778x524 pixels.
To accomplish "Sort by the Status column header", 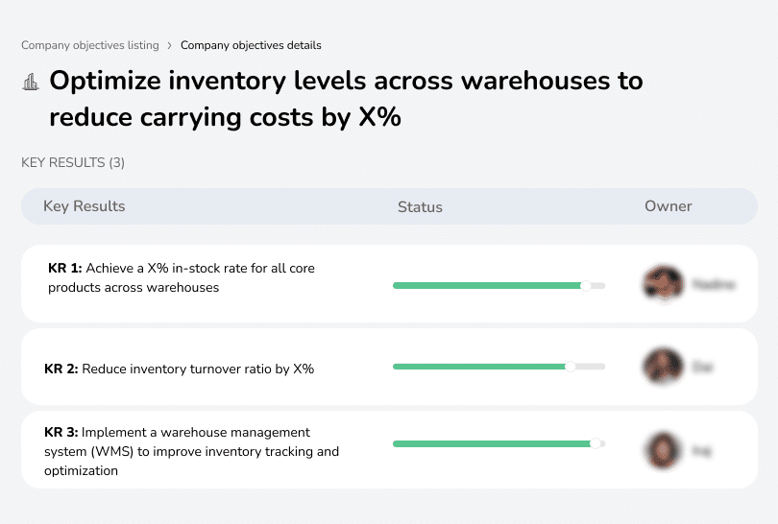I will pos(420,206).
